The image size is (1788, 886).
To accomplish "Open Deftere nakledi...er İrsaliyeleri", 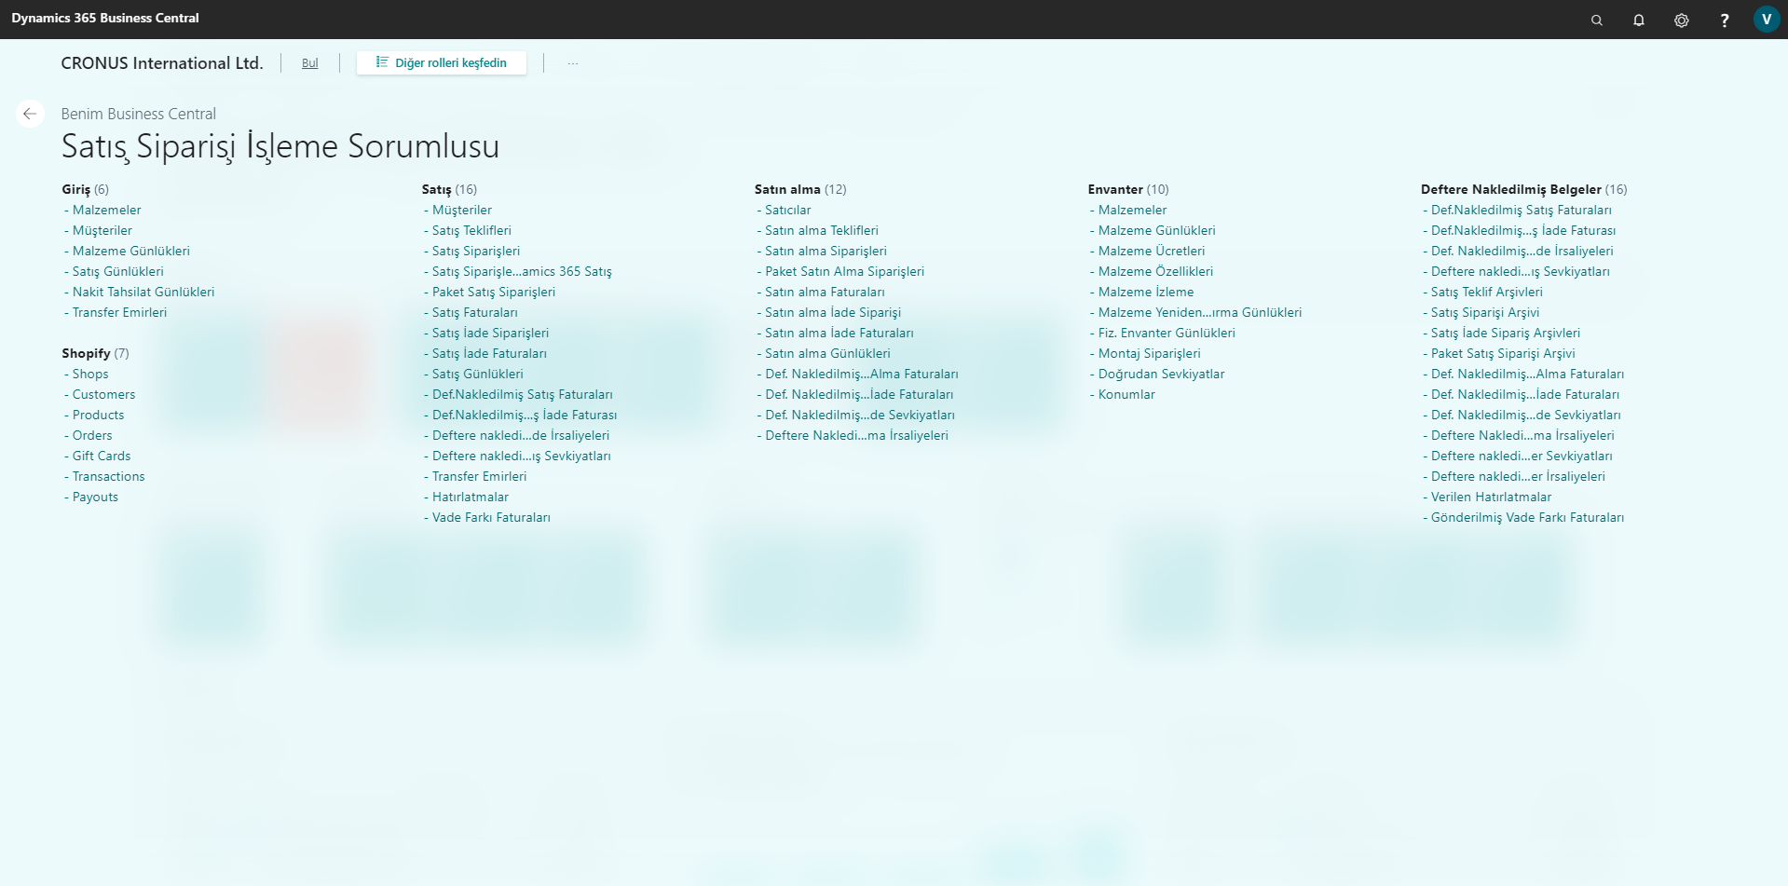I will [1518, 476].
